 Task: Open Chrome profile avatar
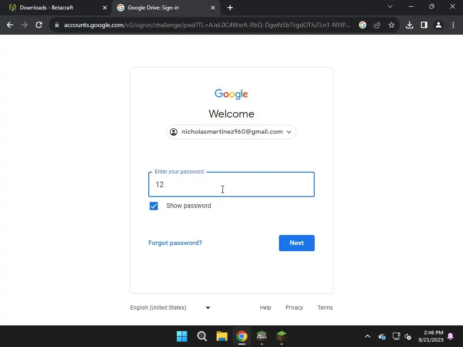[x=439, y=25]
